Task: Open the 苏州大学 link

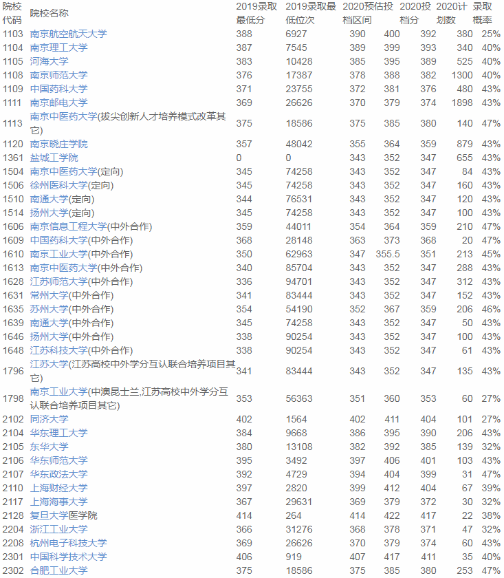Action: click(x=50, y=309)
